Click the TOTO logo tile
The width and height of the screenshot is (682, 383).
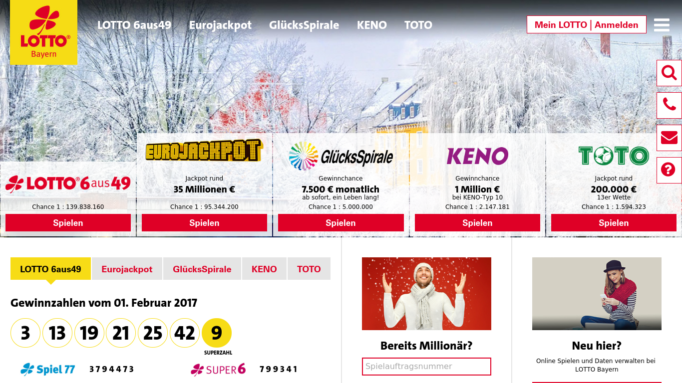point(614,156)
